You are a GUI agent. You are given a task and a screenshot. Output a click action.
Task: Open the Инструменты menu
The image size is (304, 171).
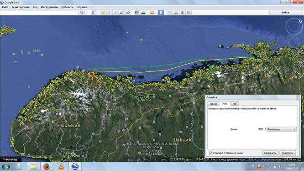point(49,7)
